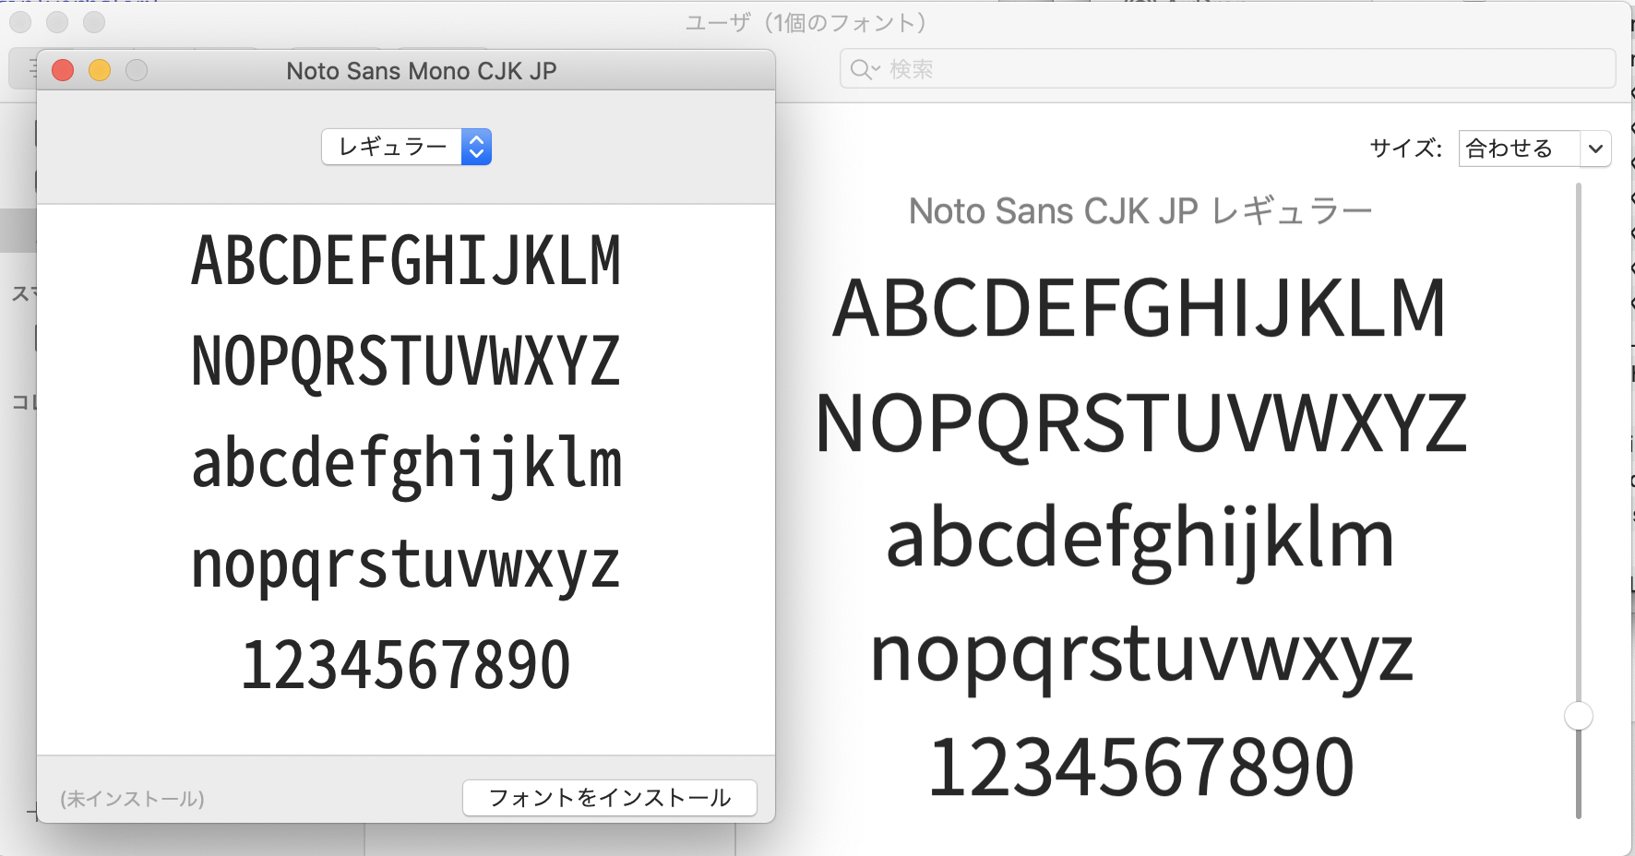This screenshot has height=856, width=1635.
Task: Click the size field showing 合わせる
Action: tap(1520, 149)
